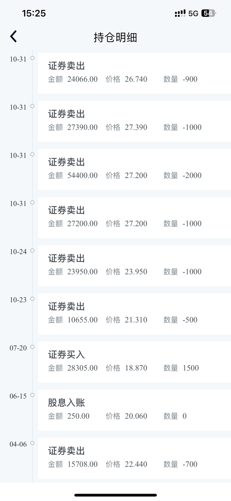Open the 证券卖出 record with amount 24066.00

134,73
